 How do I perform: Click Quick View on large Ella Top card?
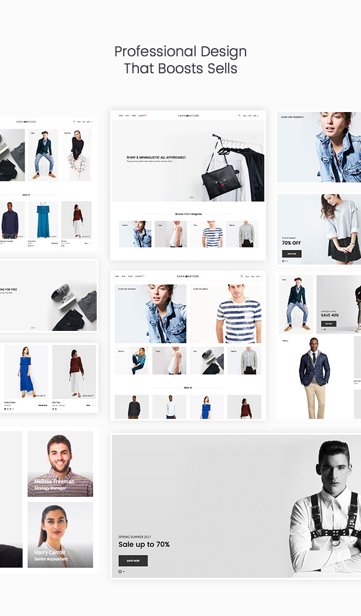pyautogui.click(x=88, y=395)
